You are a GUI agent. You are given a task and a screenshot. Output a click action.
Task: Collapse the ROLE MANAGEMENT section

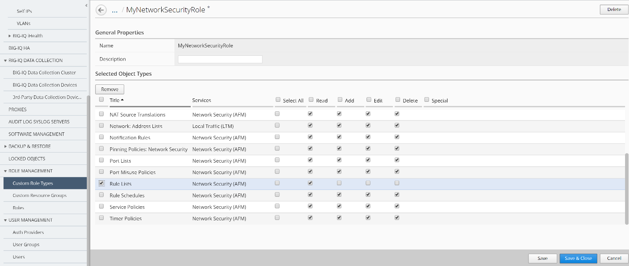point(5,171)
